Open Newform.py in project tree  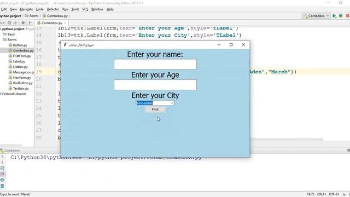pyautogui.click(x=20, y=78)
